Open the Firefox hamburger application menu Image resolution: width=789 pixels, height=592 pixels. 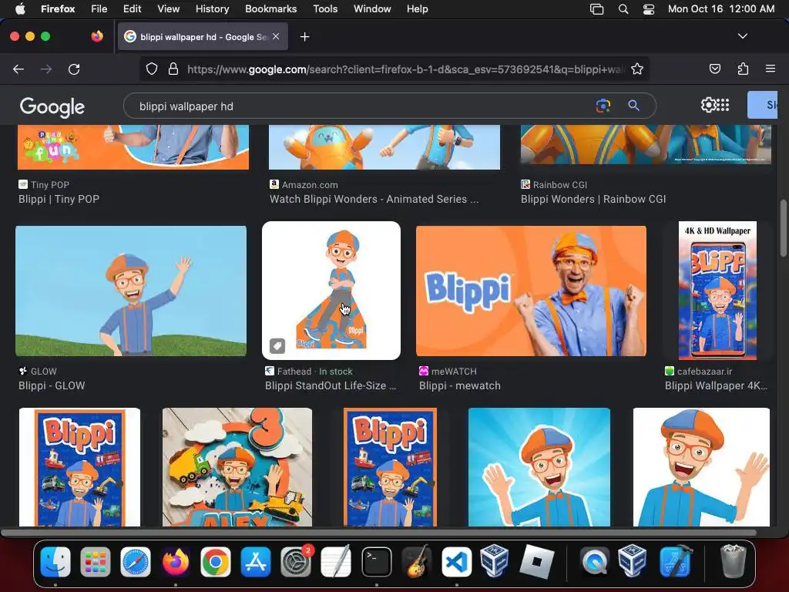770,69
